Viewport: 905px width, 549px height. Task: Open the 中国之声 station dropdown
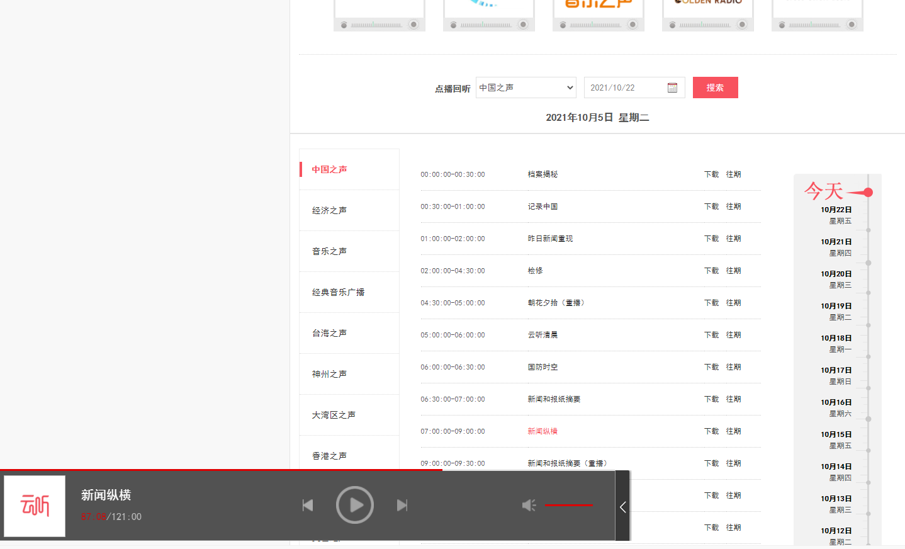click(526, 88)
